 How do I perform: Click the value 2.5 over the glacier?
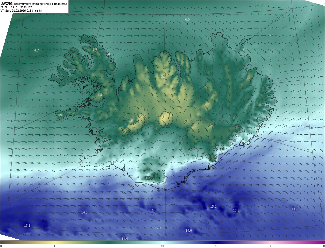tap(194, 127)
